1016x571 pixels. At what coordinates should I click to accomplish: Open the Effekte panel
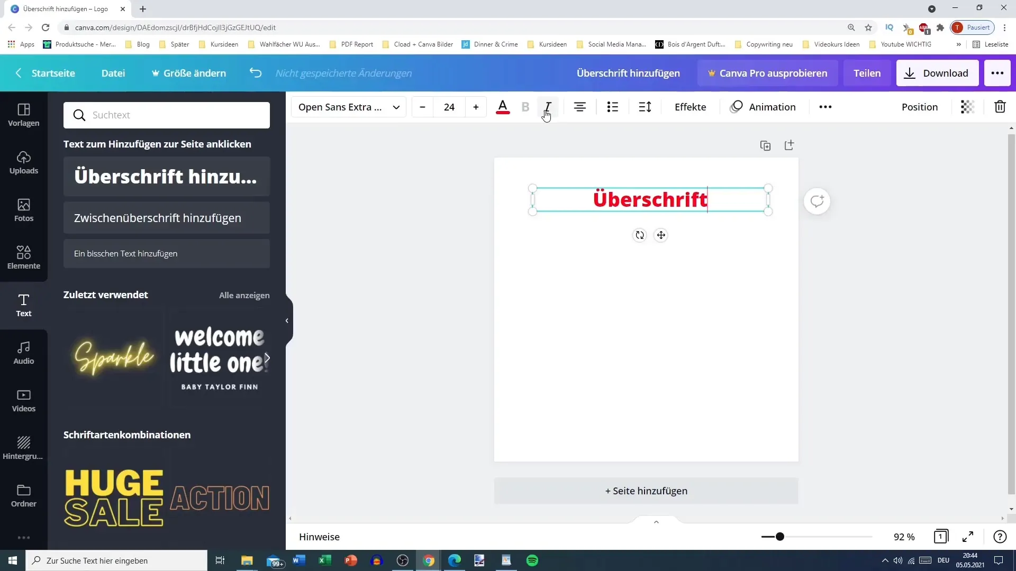[x=690, y=107]
